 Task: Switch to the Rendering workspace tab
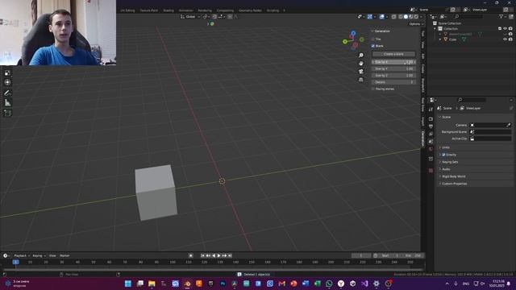click(205, 10)
